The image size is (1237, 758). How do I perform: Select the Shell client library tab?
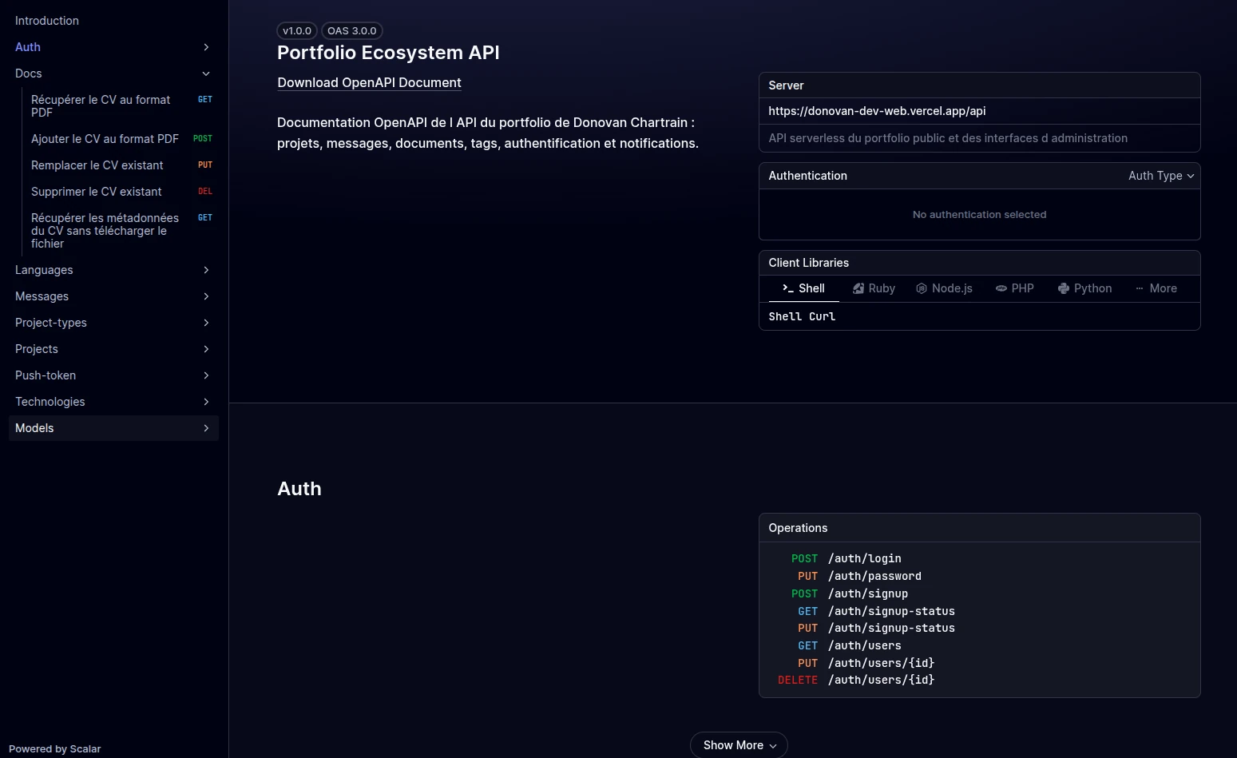803,288
